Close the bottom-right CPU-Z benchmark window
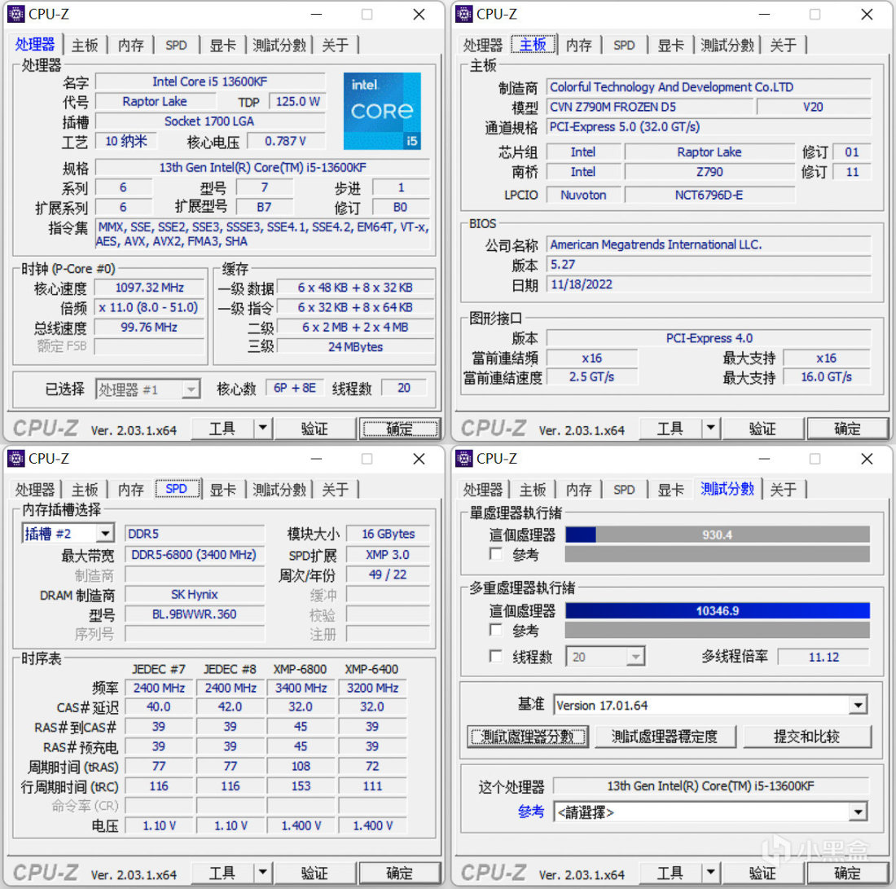The width and height of the screenshot is (896, 889). (x=867, y=459)
